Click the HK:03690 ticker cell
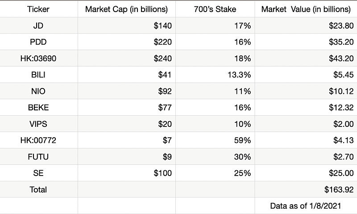 [38, 58]
